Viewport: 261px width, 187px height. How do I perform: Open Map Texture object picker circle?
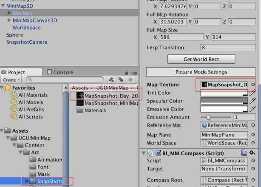coord(253,85)
